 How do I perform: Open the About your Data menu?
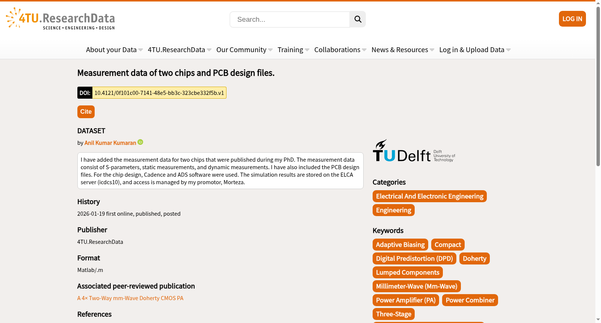tap(111, 50)
